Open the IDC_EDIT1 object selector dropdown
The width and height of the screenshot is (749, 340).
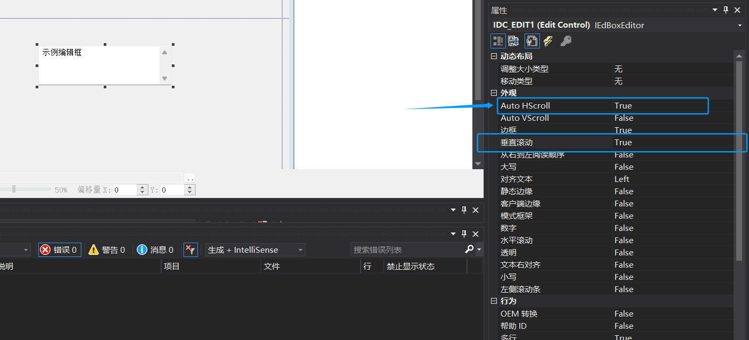tap(740, 25)
